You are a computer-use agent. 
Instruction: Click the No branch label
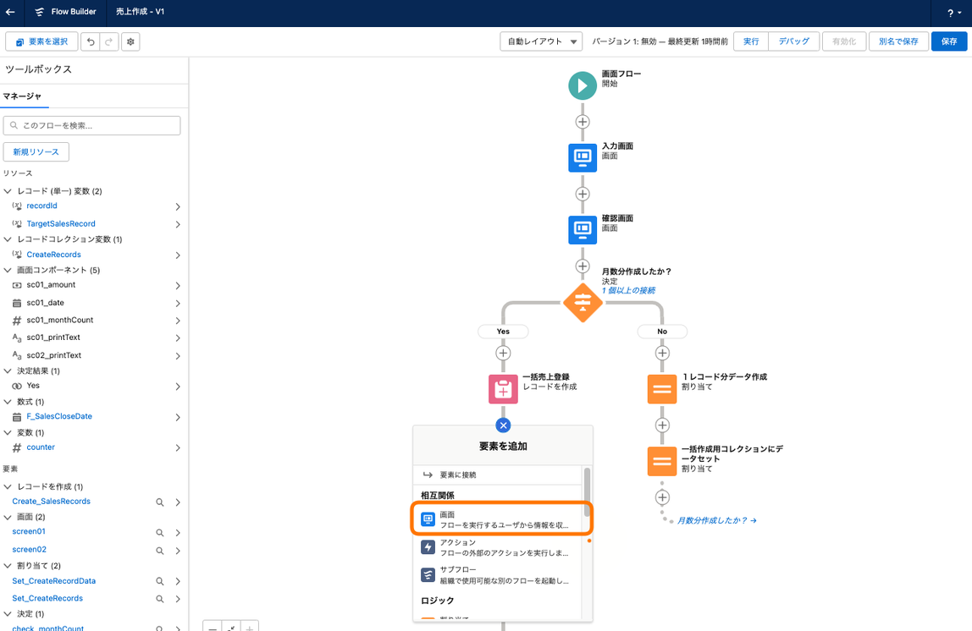coord(662,332)
